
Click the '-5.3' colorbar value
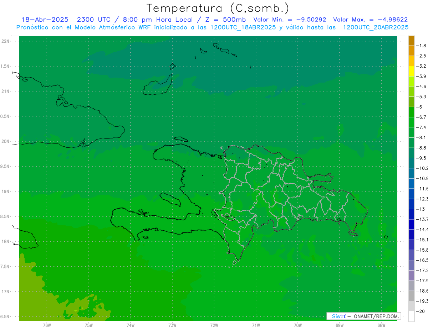point(421,96)
